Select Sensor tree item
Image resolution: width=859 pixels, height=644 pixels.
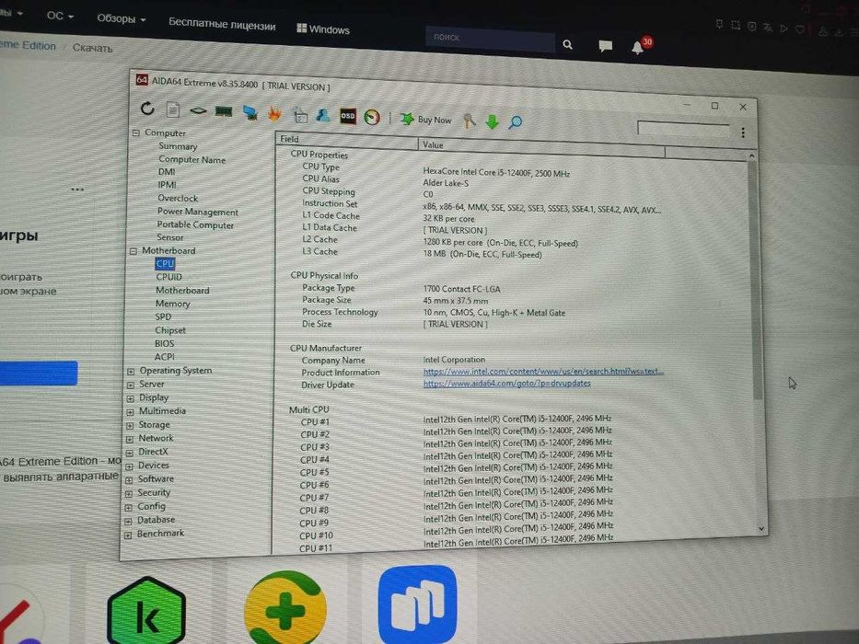pyautogui.click(x=169, y=237)
